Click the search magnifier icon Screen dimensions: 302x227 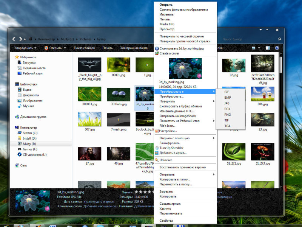[x=280, y=39]
